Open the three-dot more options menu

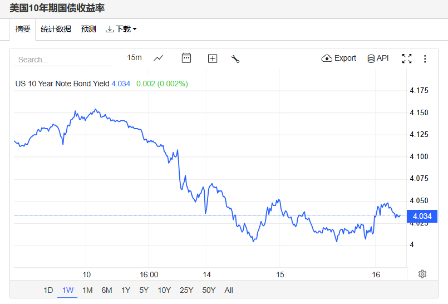point(425,58)
